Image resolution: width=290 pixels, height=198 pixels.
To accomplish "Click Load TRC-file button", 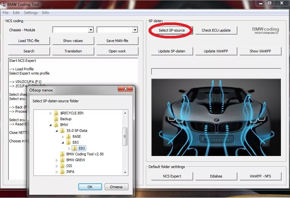I will coord(29,41).
